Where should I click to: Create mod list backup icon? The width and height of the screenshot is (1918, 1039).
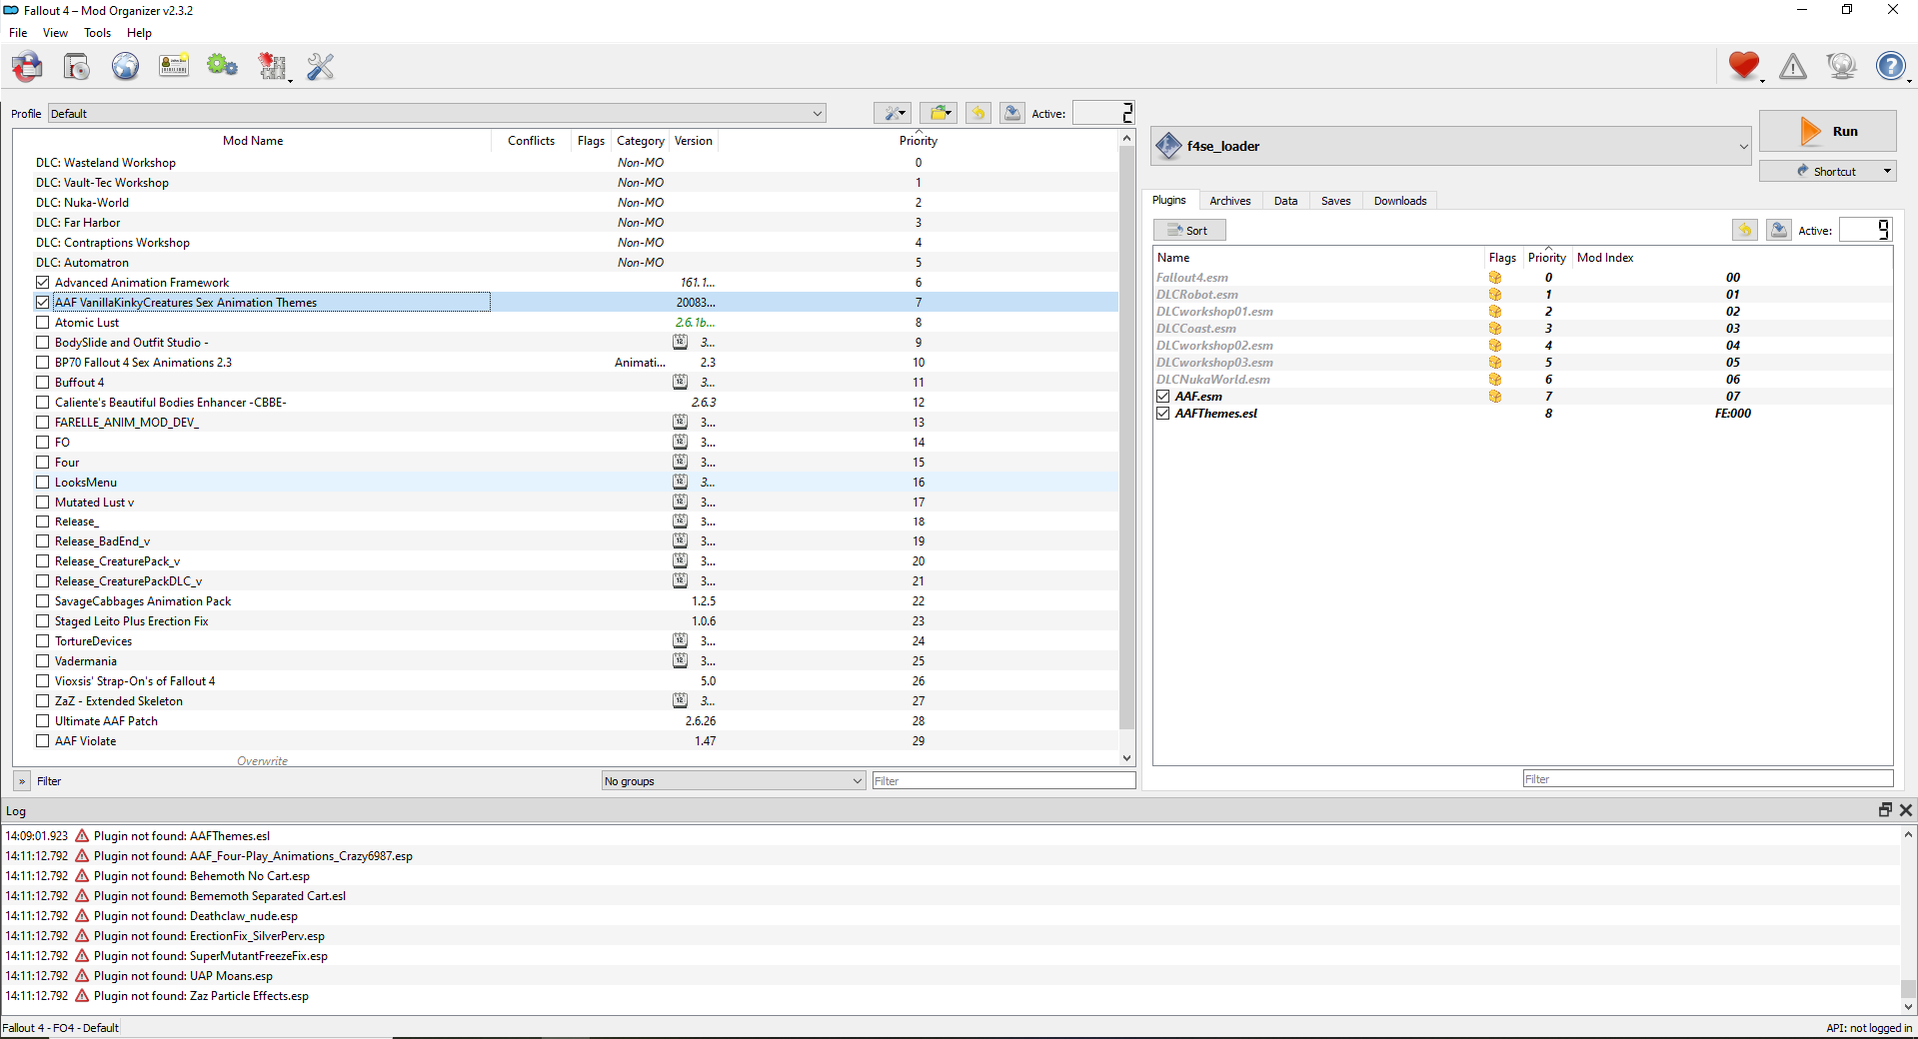click(1012, 113)
